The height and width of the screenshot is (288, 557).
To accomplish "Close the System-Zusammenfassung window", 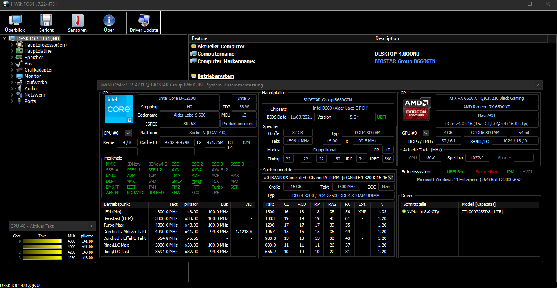I will (x=538, y=85).
